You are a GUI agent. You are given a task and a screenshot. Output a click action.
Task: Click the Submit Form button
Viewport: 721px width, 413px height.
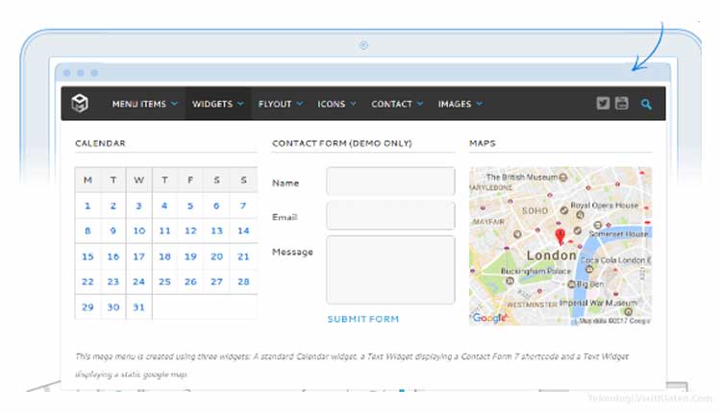pos(362,319)
